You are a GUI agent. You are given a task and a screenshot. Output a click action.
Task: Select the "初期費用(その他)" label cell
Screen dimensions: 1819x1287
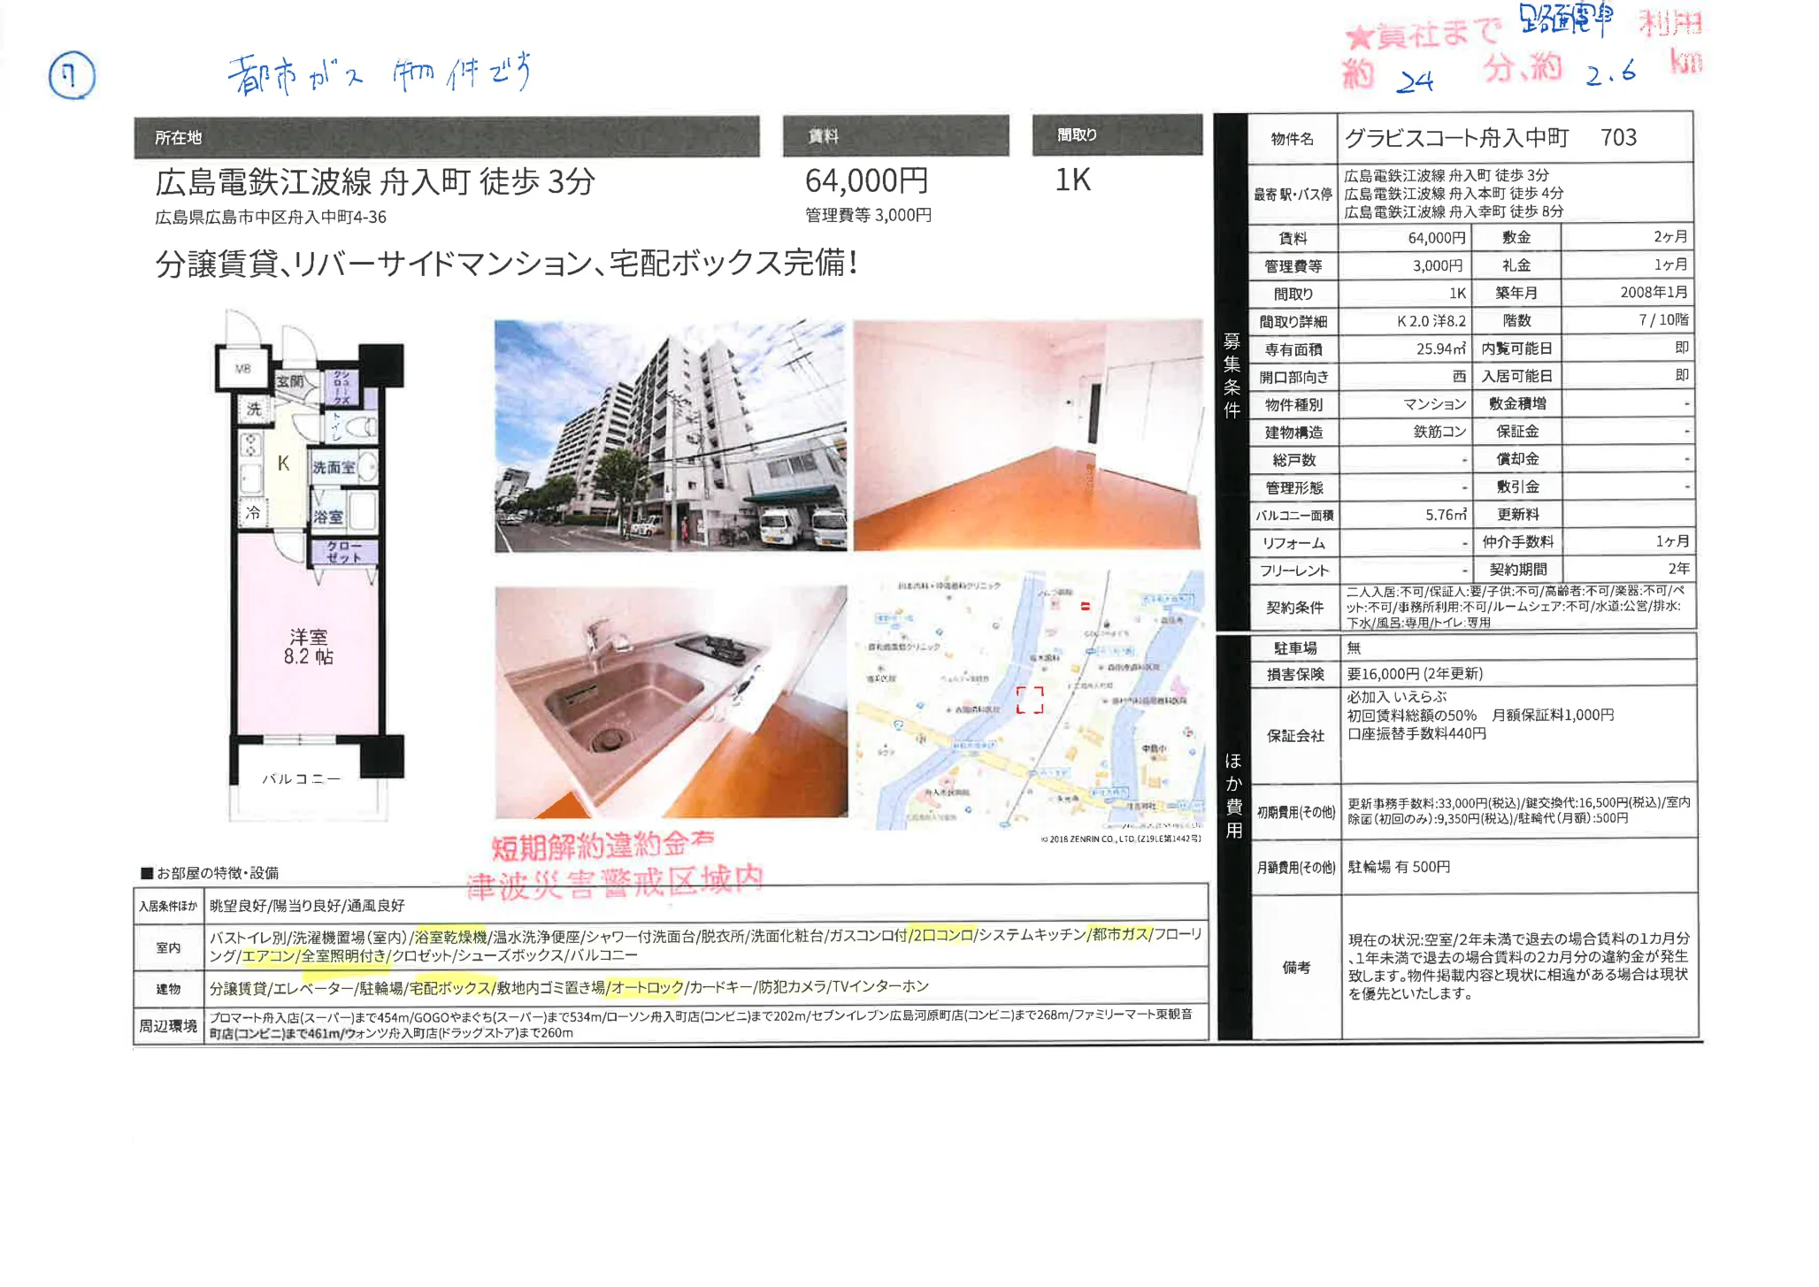(x=1296, y=812)
